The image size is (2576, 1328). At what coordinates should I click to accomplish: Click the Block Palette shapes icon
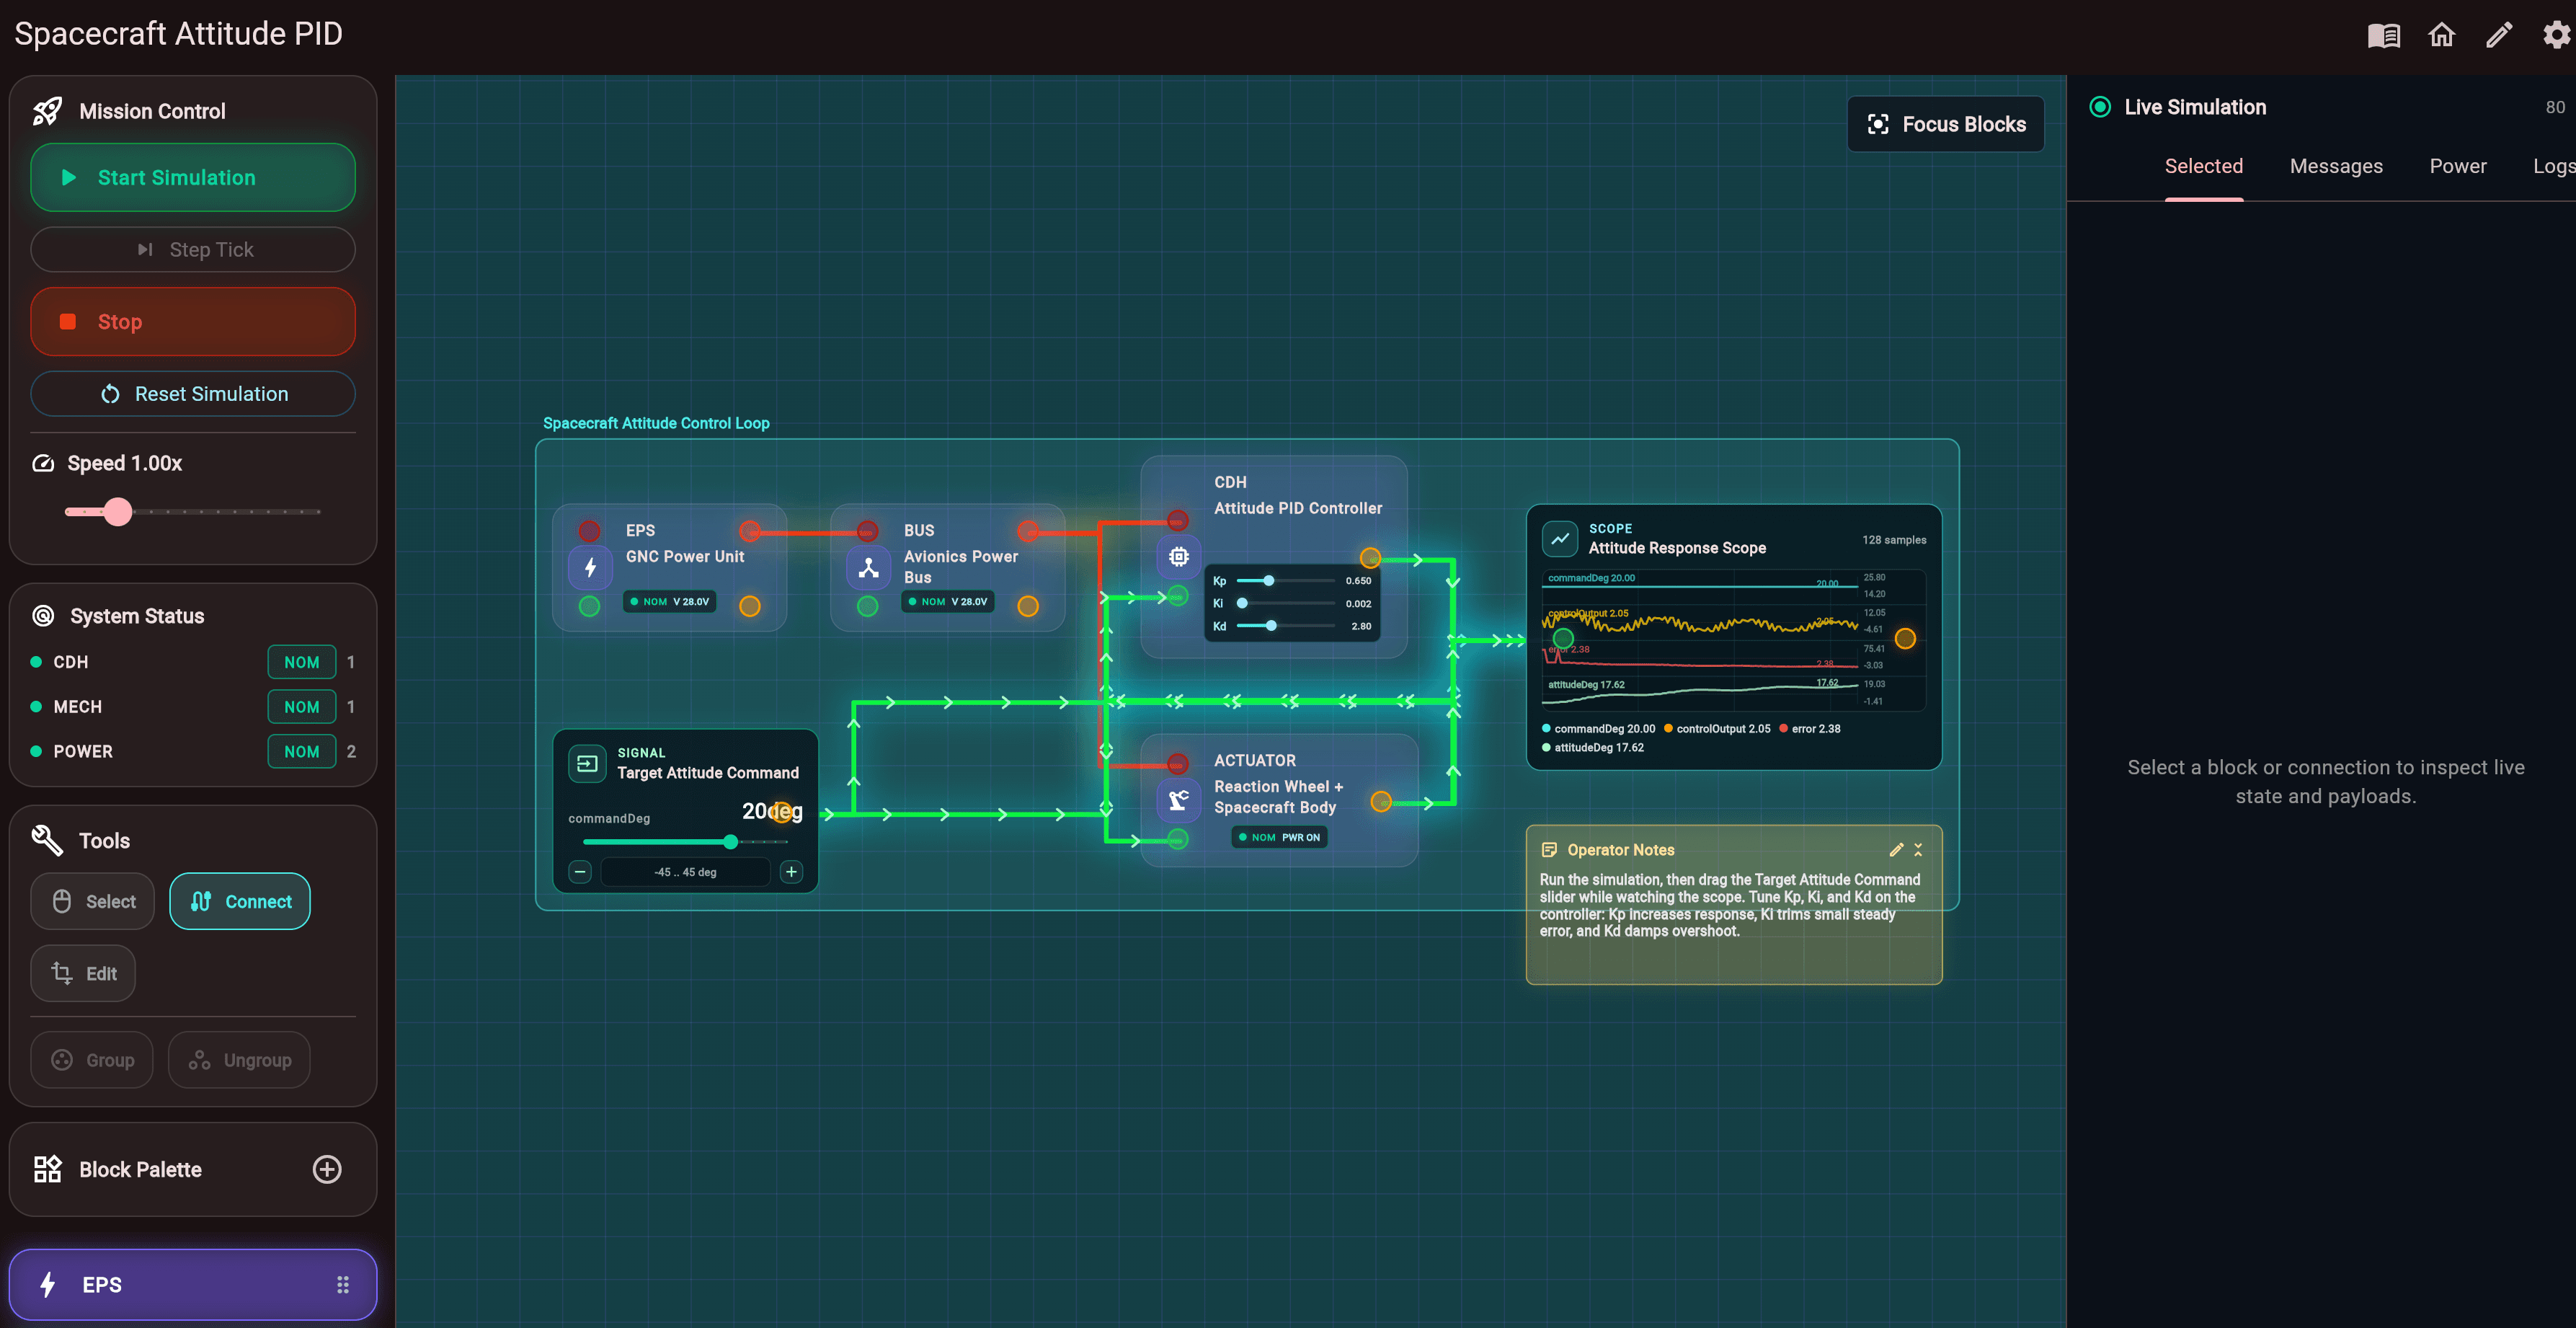tap(47, 1169)
